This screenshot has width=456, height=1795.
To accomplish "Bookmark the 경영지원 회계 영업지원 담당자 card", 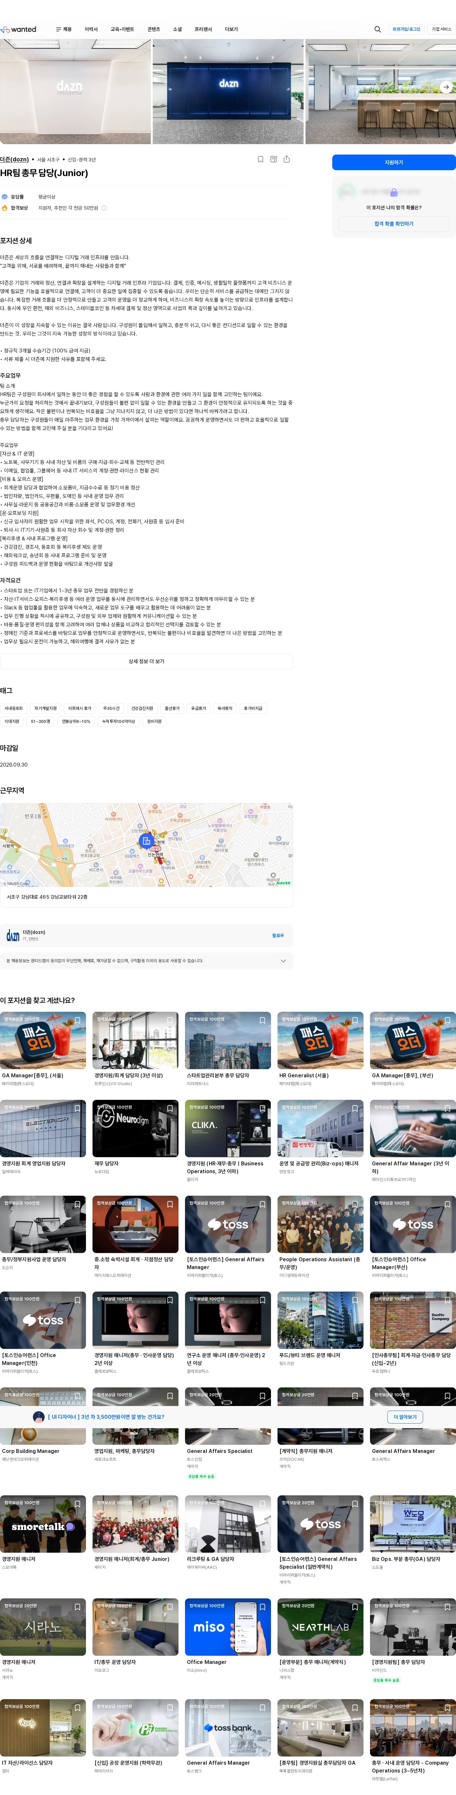I will point(77,1108).
